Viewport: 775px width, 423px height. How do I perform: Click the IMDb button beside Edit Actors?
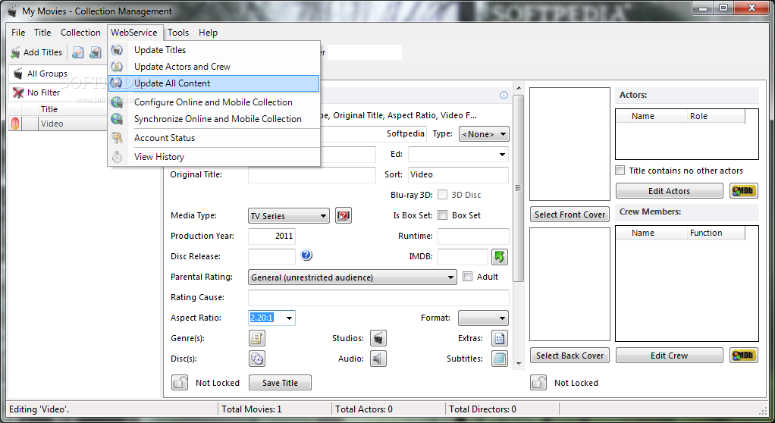pos(743,191)
